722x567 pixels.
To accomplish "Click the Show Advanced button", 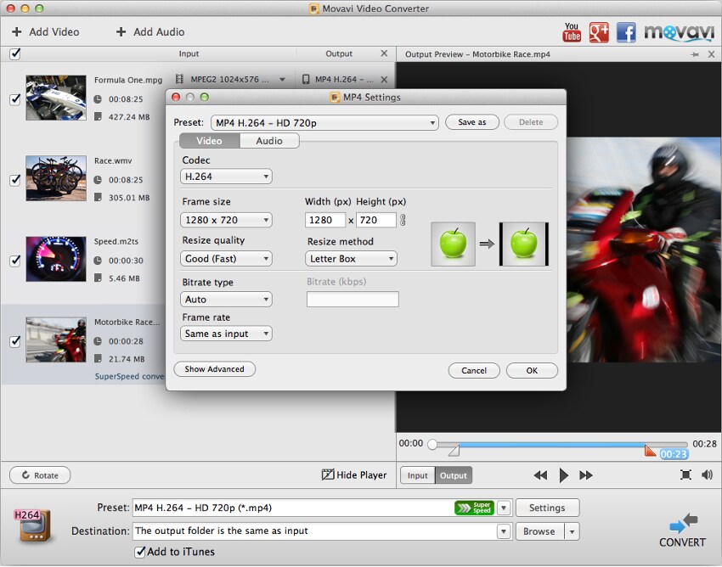I will [214, 369].
